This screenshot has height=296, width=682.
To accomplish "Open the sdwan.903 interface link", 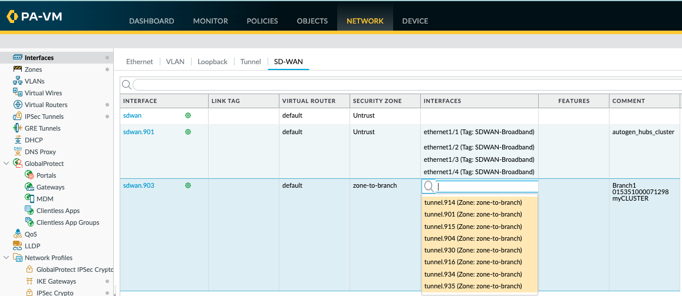I will [139, 185].
